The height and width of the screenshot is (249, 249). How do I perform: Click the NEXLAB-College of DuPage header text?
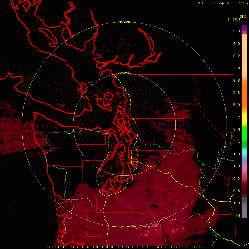click(x=221, y=3)
